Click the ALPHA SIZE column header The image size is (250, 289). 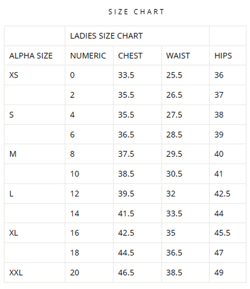(35, 55)
